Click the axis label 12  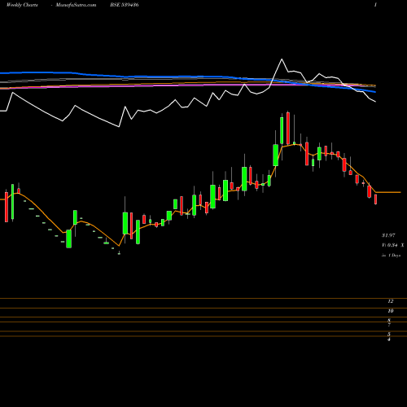click(391, 301)
